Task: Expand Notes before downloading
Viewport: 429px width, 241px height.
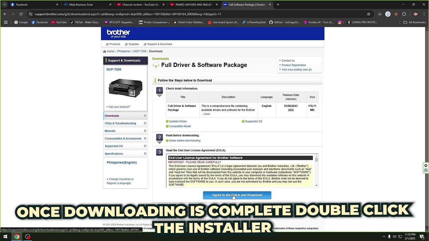Action: tap(185, 141)
